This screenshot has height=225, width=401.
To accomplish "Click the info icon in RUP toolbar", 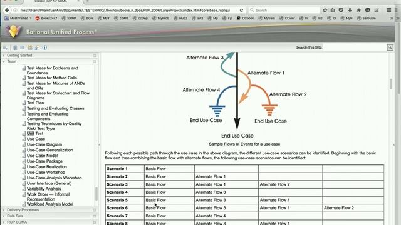I will coord(44,47).
